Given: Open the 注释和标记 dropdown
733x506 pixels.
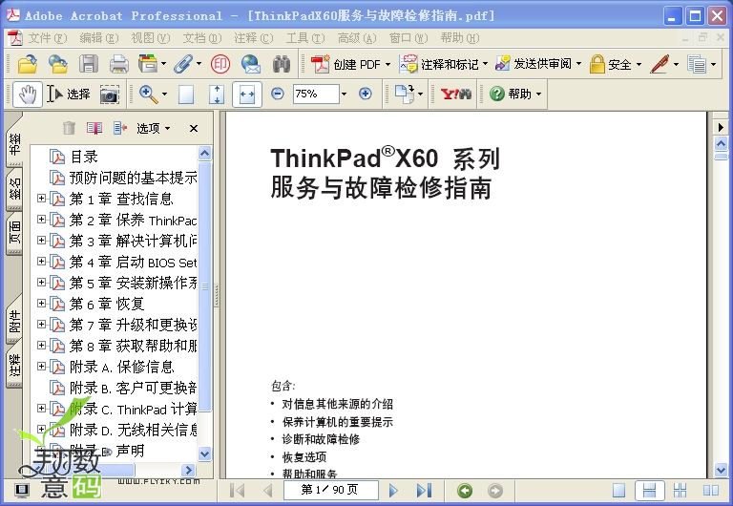Looking at the screenshot, I should click(485, 64).
